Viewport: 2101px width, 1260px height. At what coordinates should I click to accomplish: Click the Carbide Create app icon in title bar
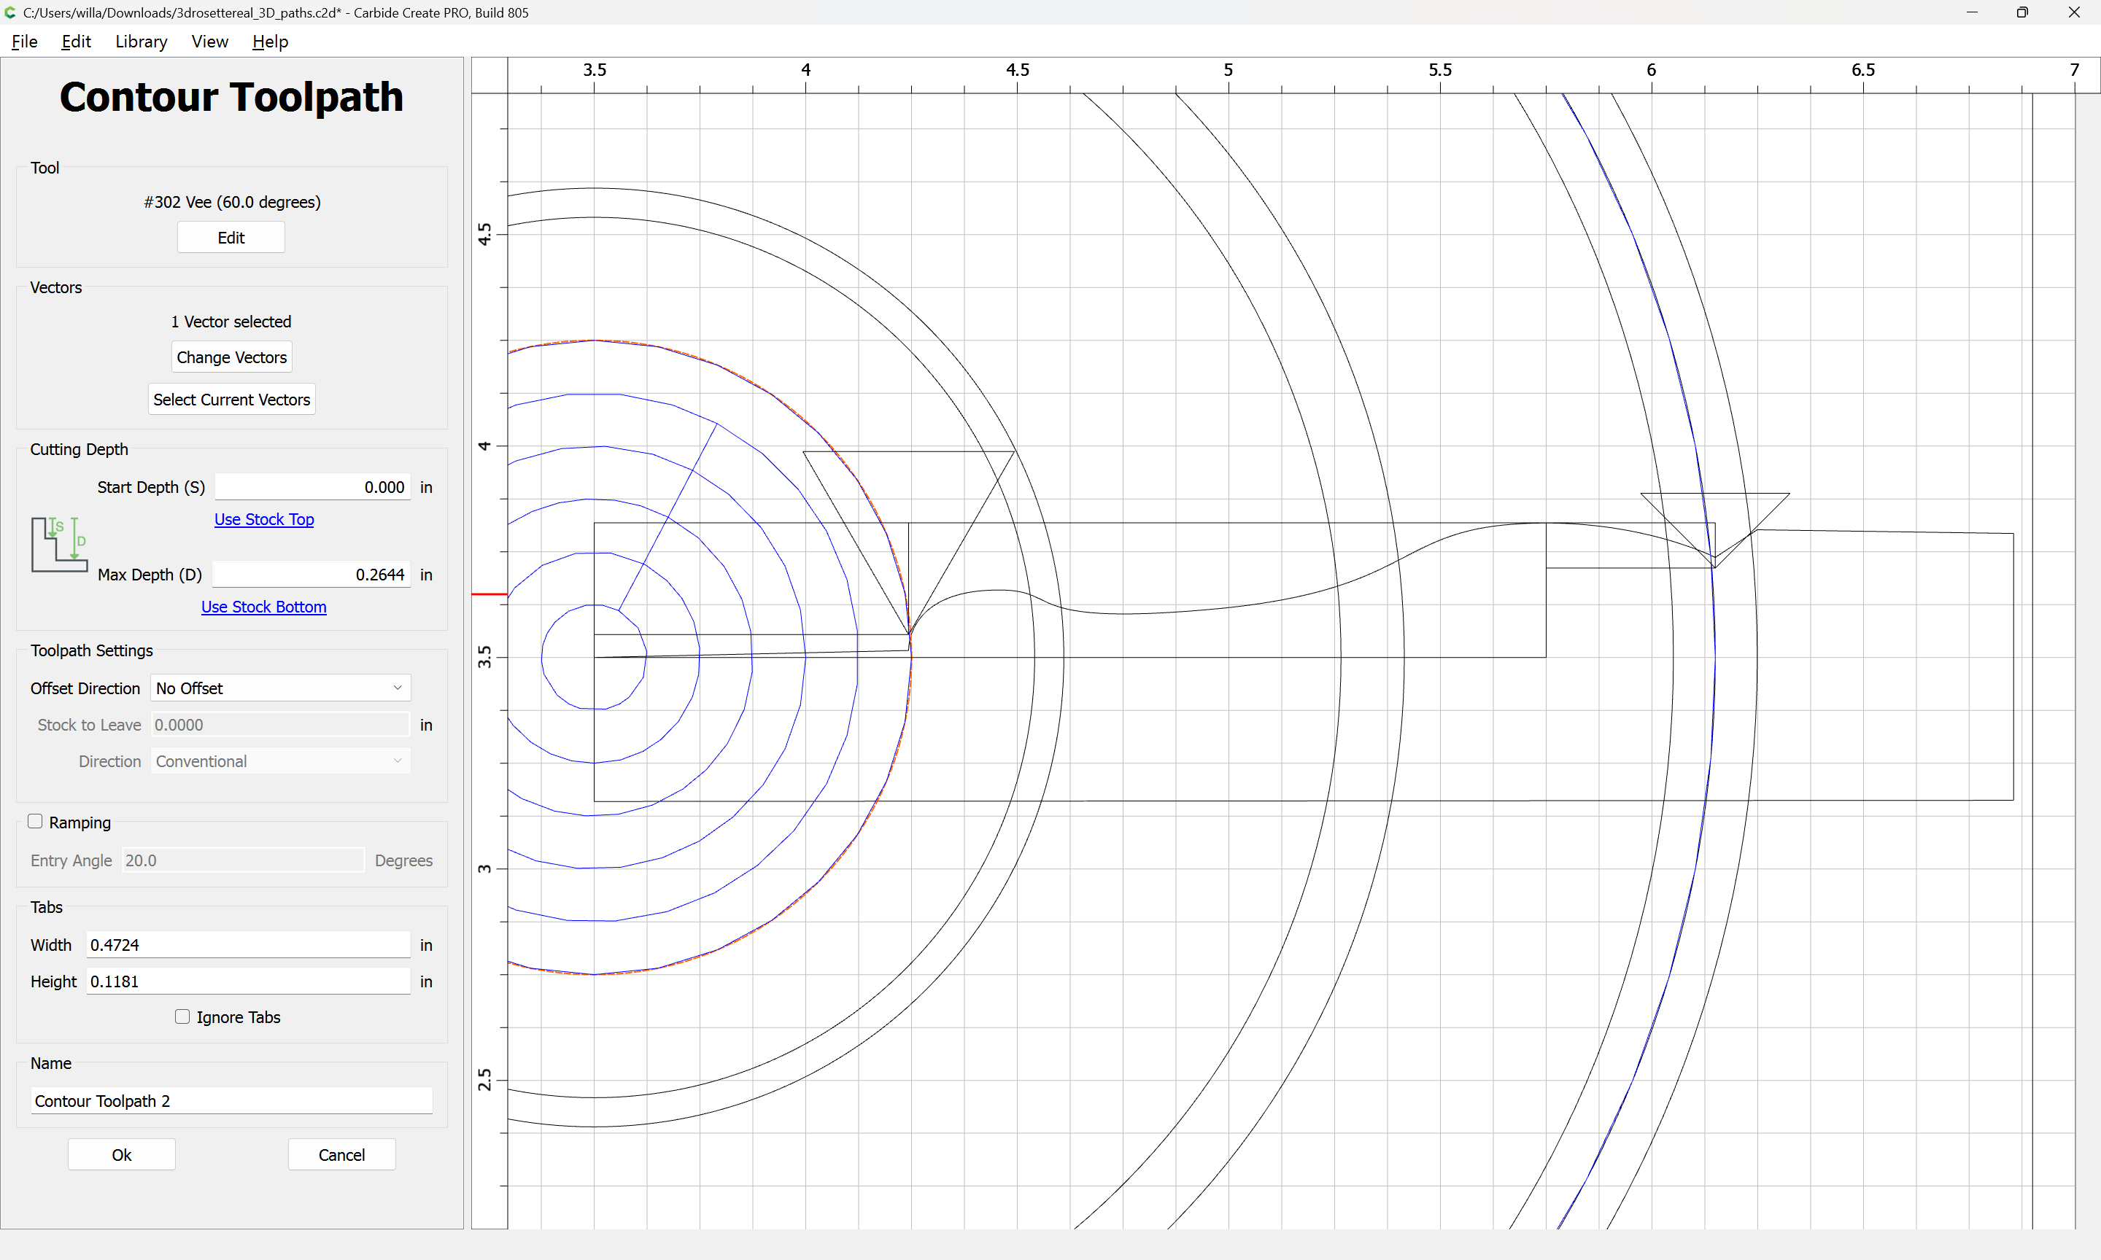pyautogui.click(x=10, y=12)
